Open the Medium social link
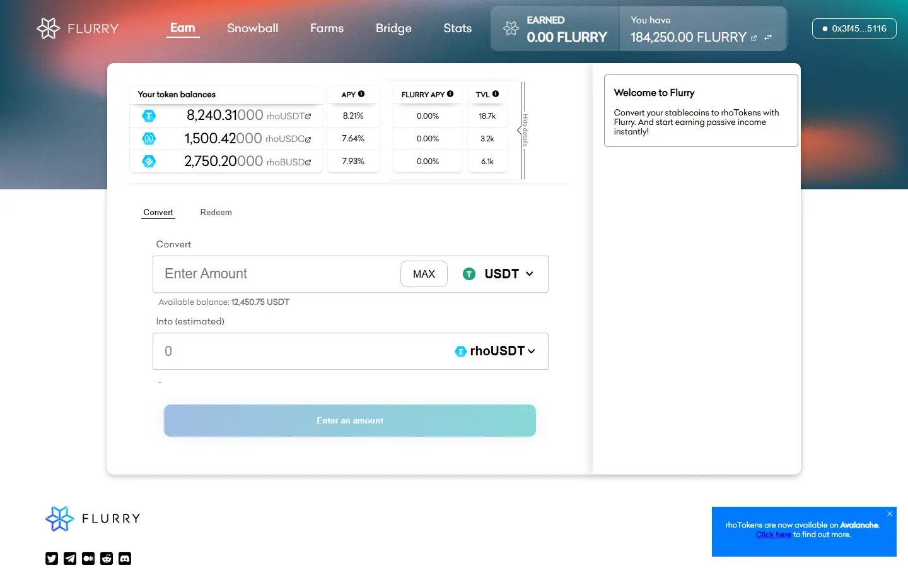The height and width of the screenshot is (568, 908). (88, 559)
